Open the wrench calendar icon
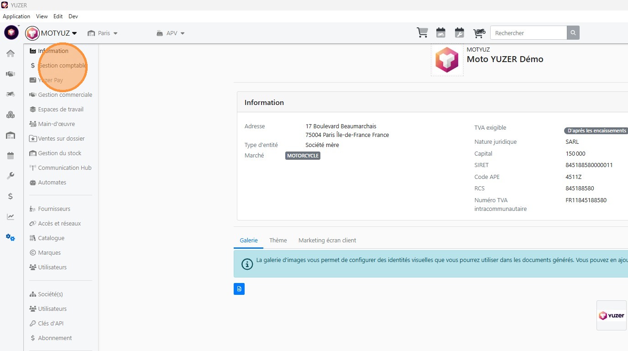This screenshot has height=351, width=628. click(x=460, y=33)
